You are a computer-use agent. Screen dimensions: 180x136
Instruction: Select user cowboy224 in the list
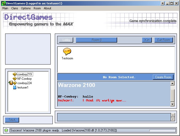point(25,83)
